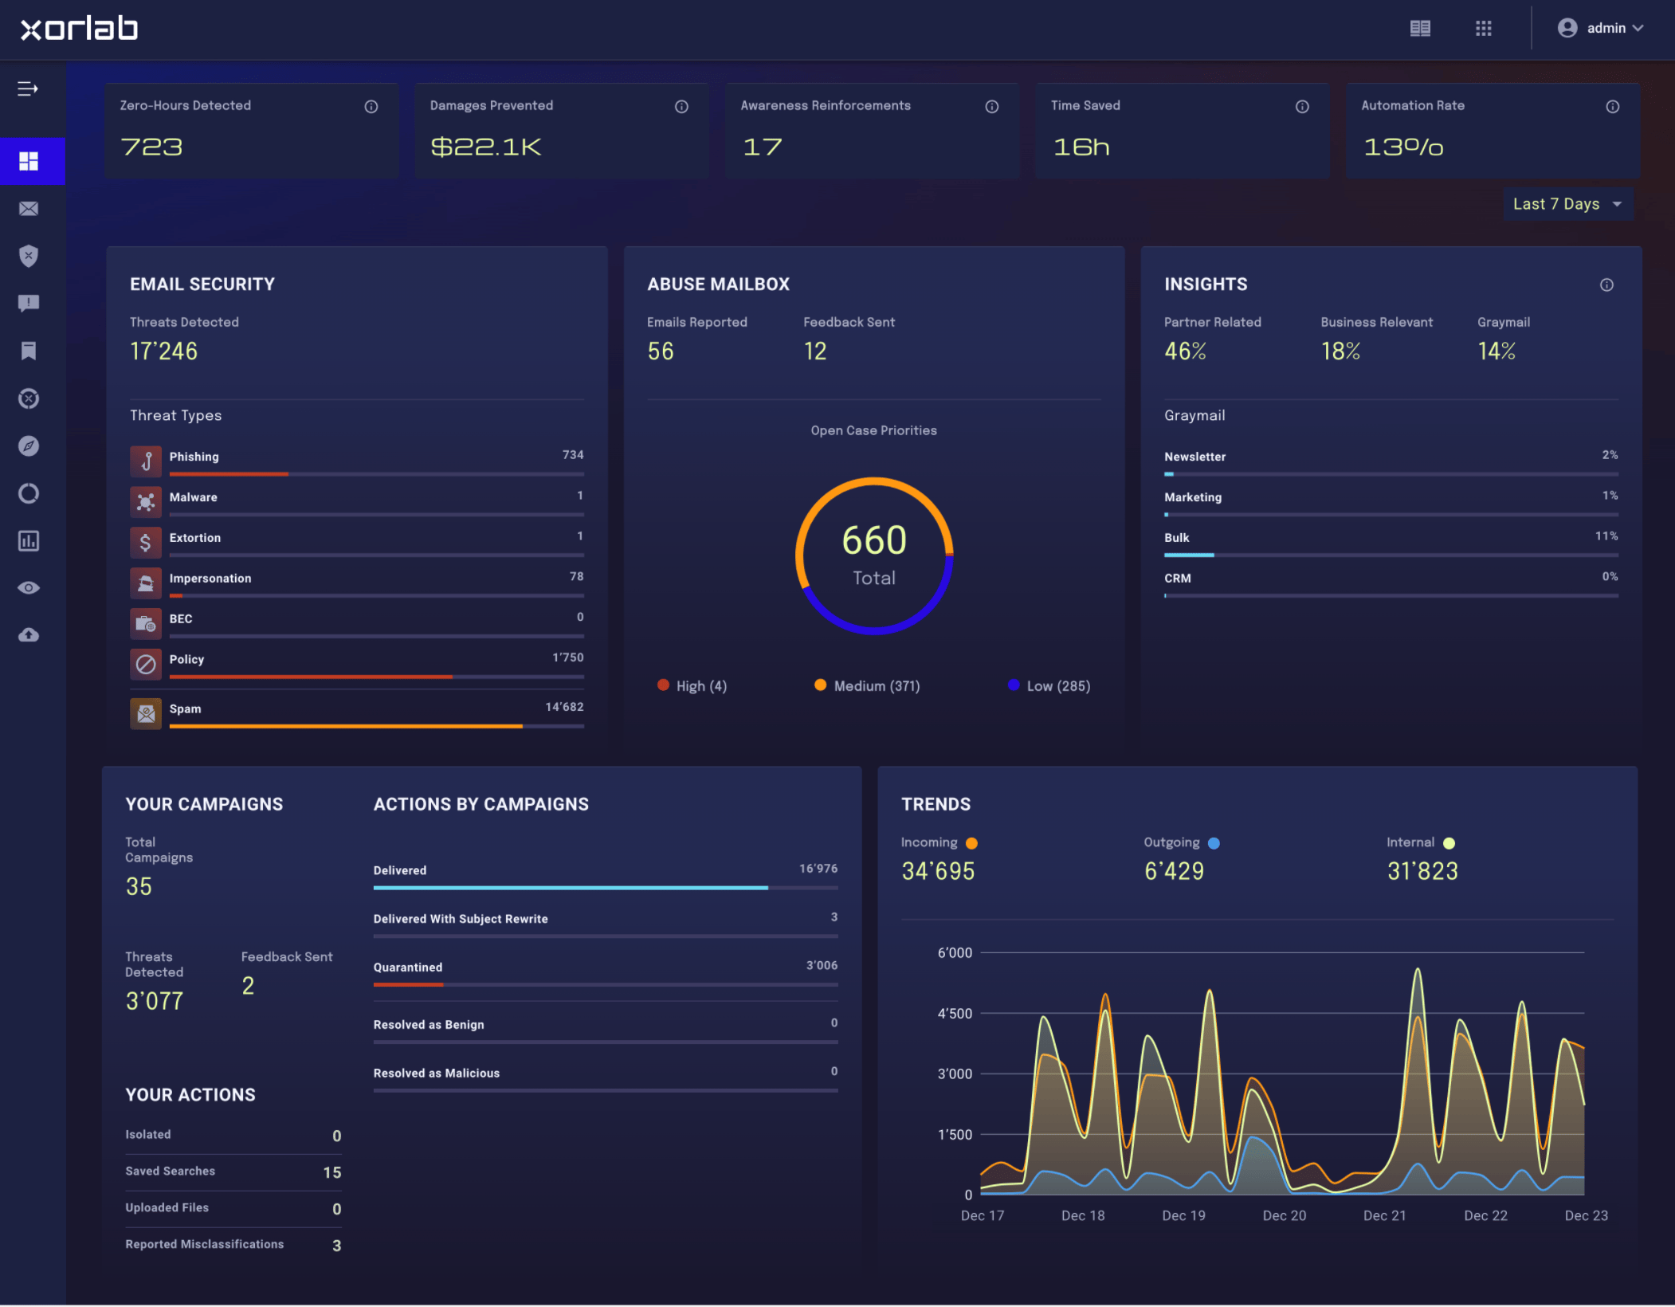1675x1307 pixels.
Task: Open the cloud upload sidebar icon
Action: point(29,635)
